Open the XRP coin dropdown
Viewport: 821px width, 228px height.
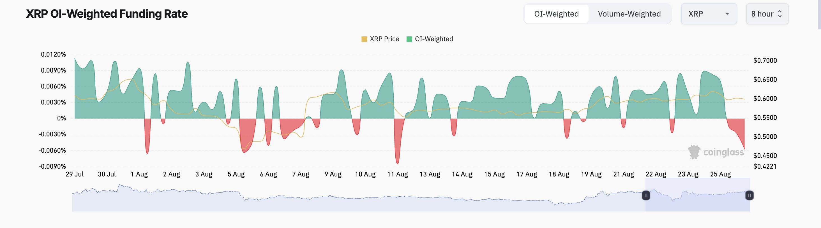[709, 14]
